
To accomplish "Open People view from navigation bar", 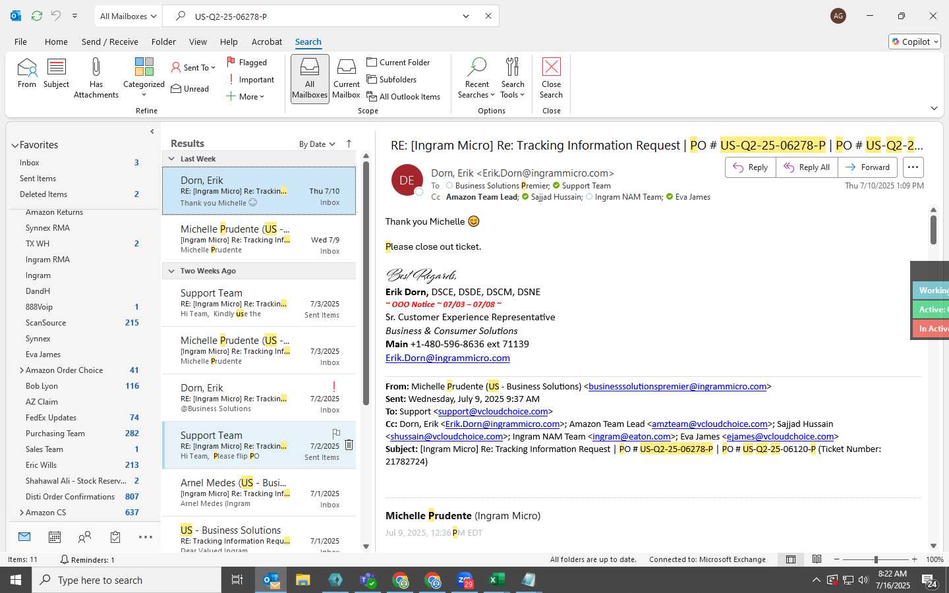I will pyautogui.click(x=84, y=537).
